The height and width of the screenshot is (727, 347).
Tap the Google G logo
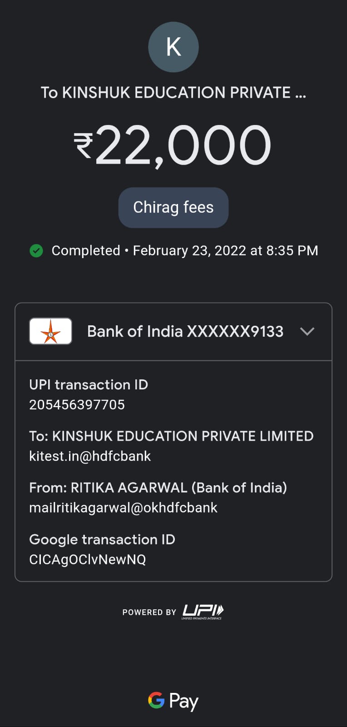[156, 700]
